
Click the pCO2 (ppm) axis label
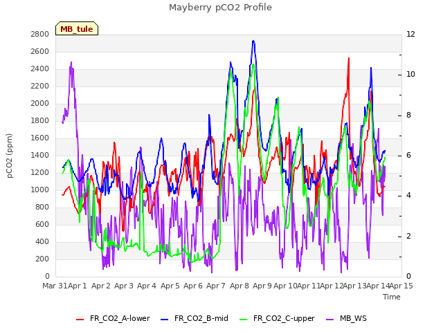10,156
